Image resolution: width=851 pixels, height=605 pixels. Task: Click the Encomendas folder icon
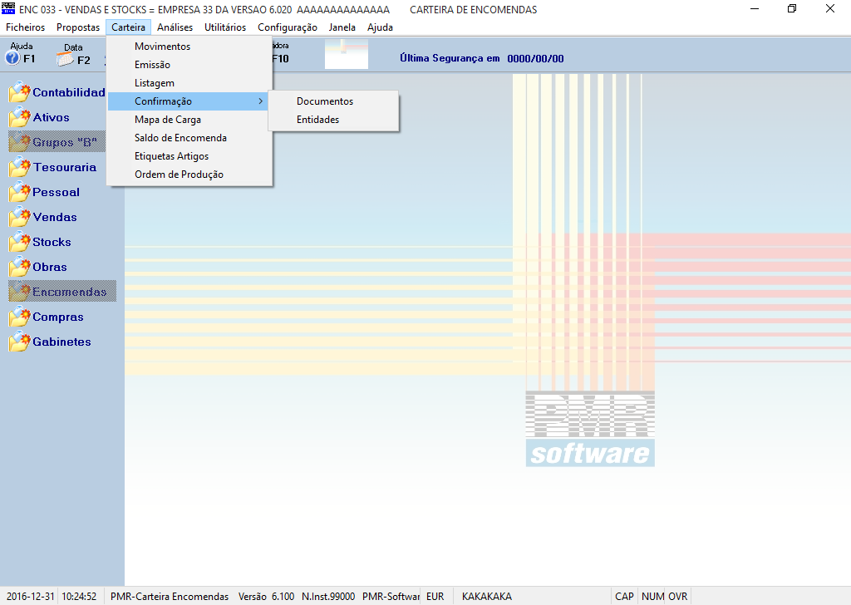(x=20, y=292)
